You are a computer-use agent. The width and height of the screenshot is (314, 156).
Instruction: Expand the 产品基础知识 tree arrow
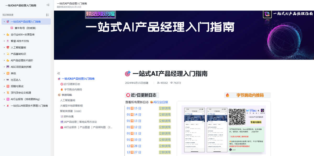(x=4, y=54)
